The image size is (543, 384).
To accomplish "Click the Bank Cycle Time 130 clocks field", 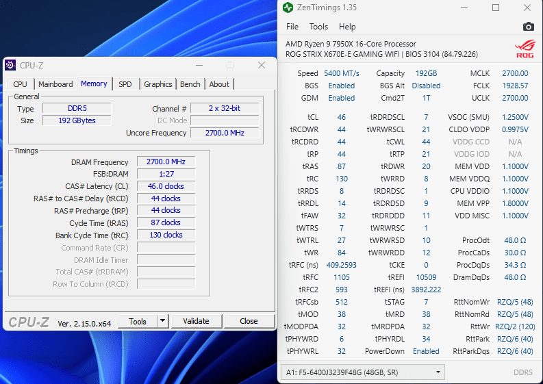I will (166, 235).
